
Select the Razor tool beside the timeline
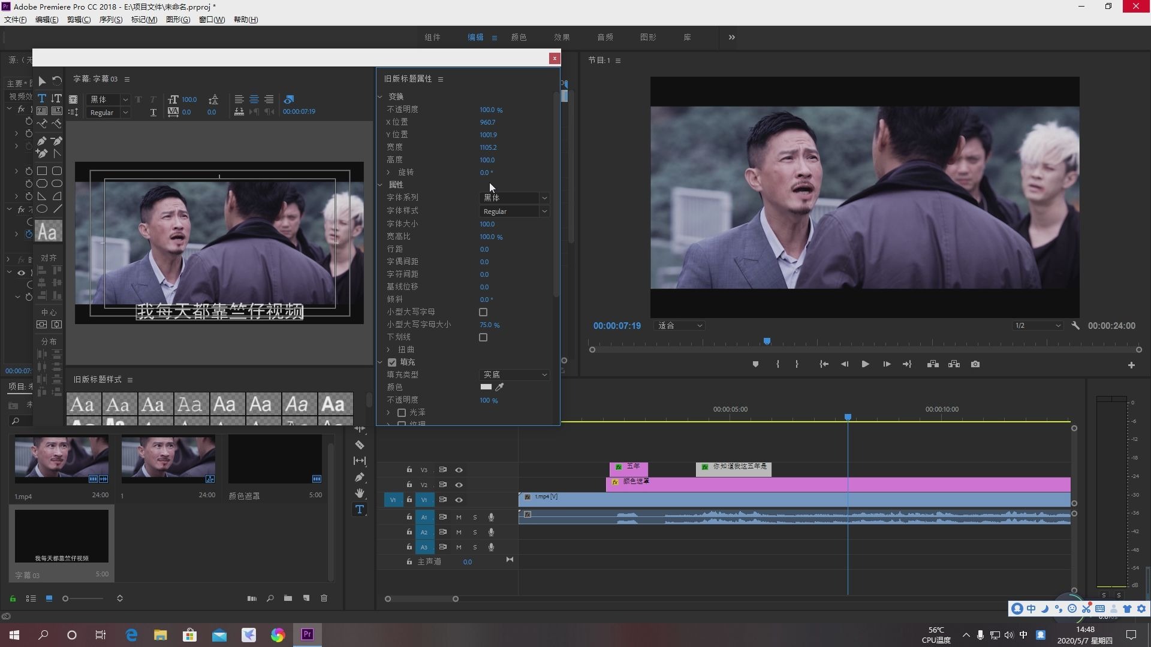click(360, 445)
